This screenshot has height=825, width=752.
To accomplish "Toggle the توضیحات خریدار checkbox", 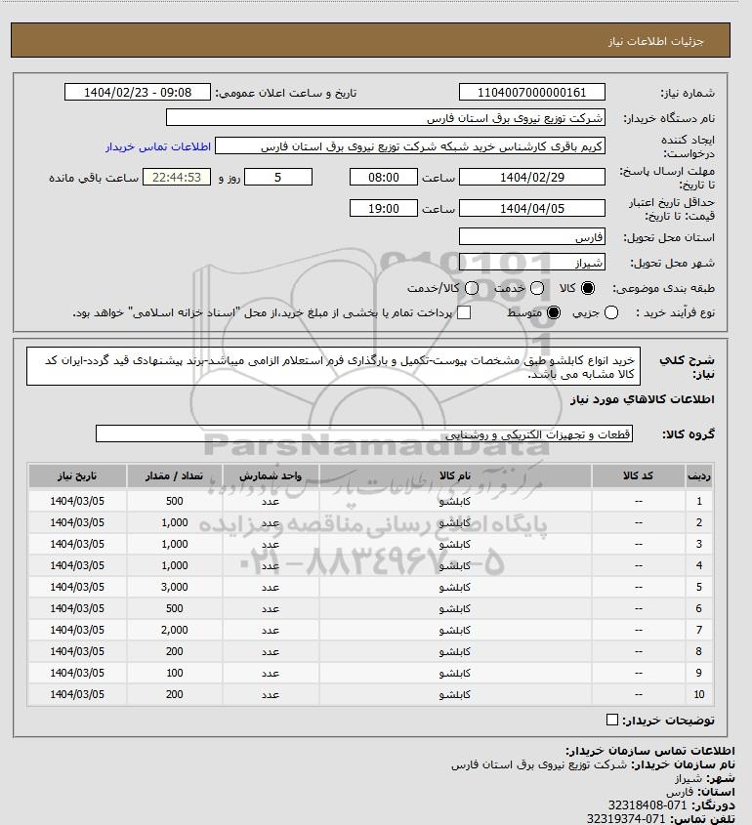I will click(x=612, y=720).
